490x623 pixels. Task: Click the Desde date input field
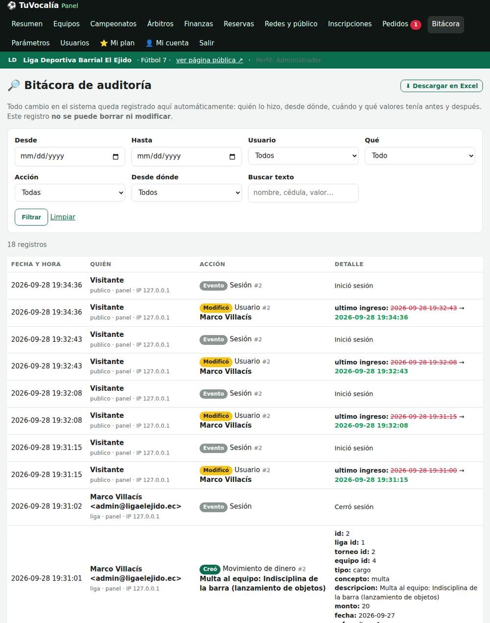click(70, 156)
